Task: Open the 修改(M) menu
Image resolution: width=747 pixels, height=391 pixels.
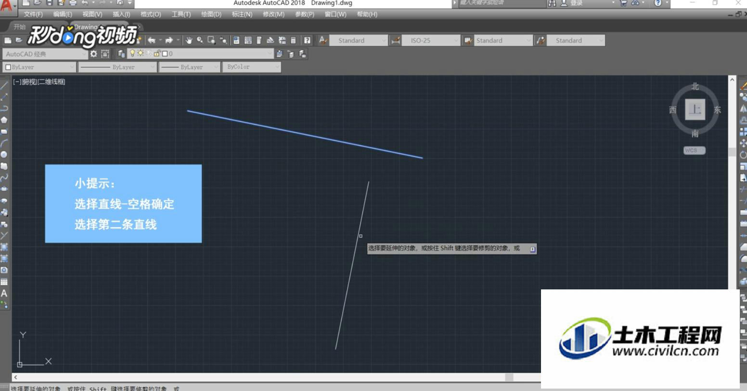Action: 273,14
